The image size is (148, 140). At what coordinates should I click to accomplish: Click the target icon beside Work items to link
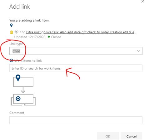point(11,60)
